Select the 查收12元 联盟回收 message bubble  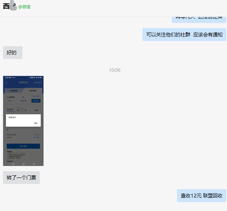tap(201, 196)
